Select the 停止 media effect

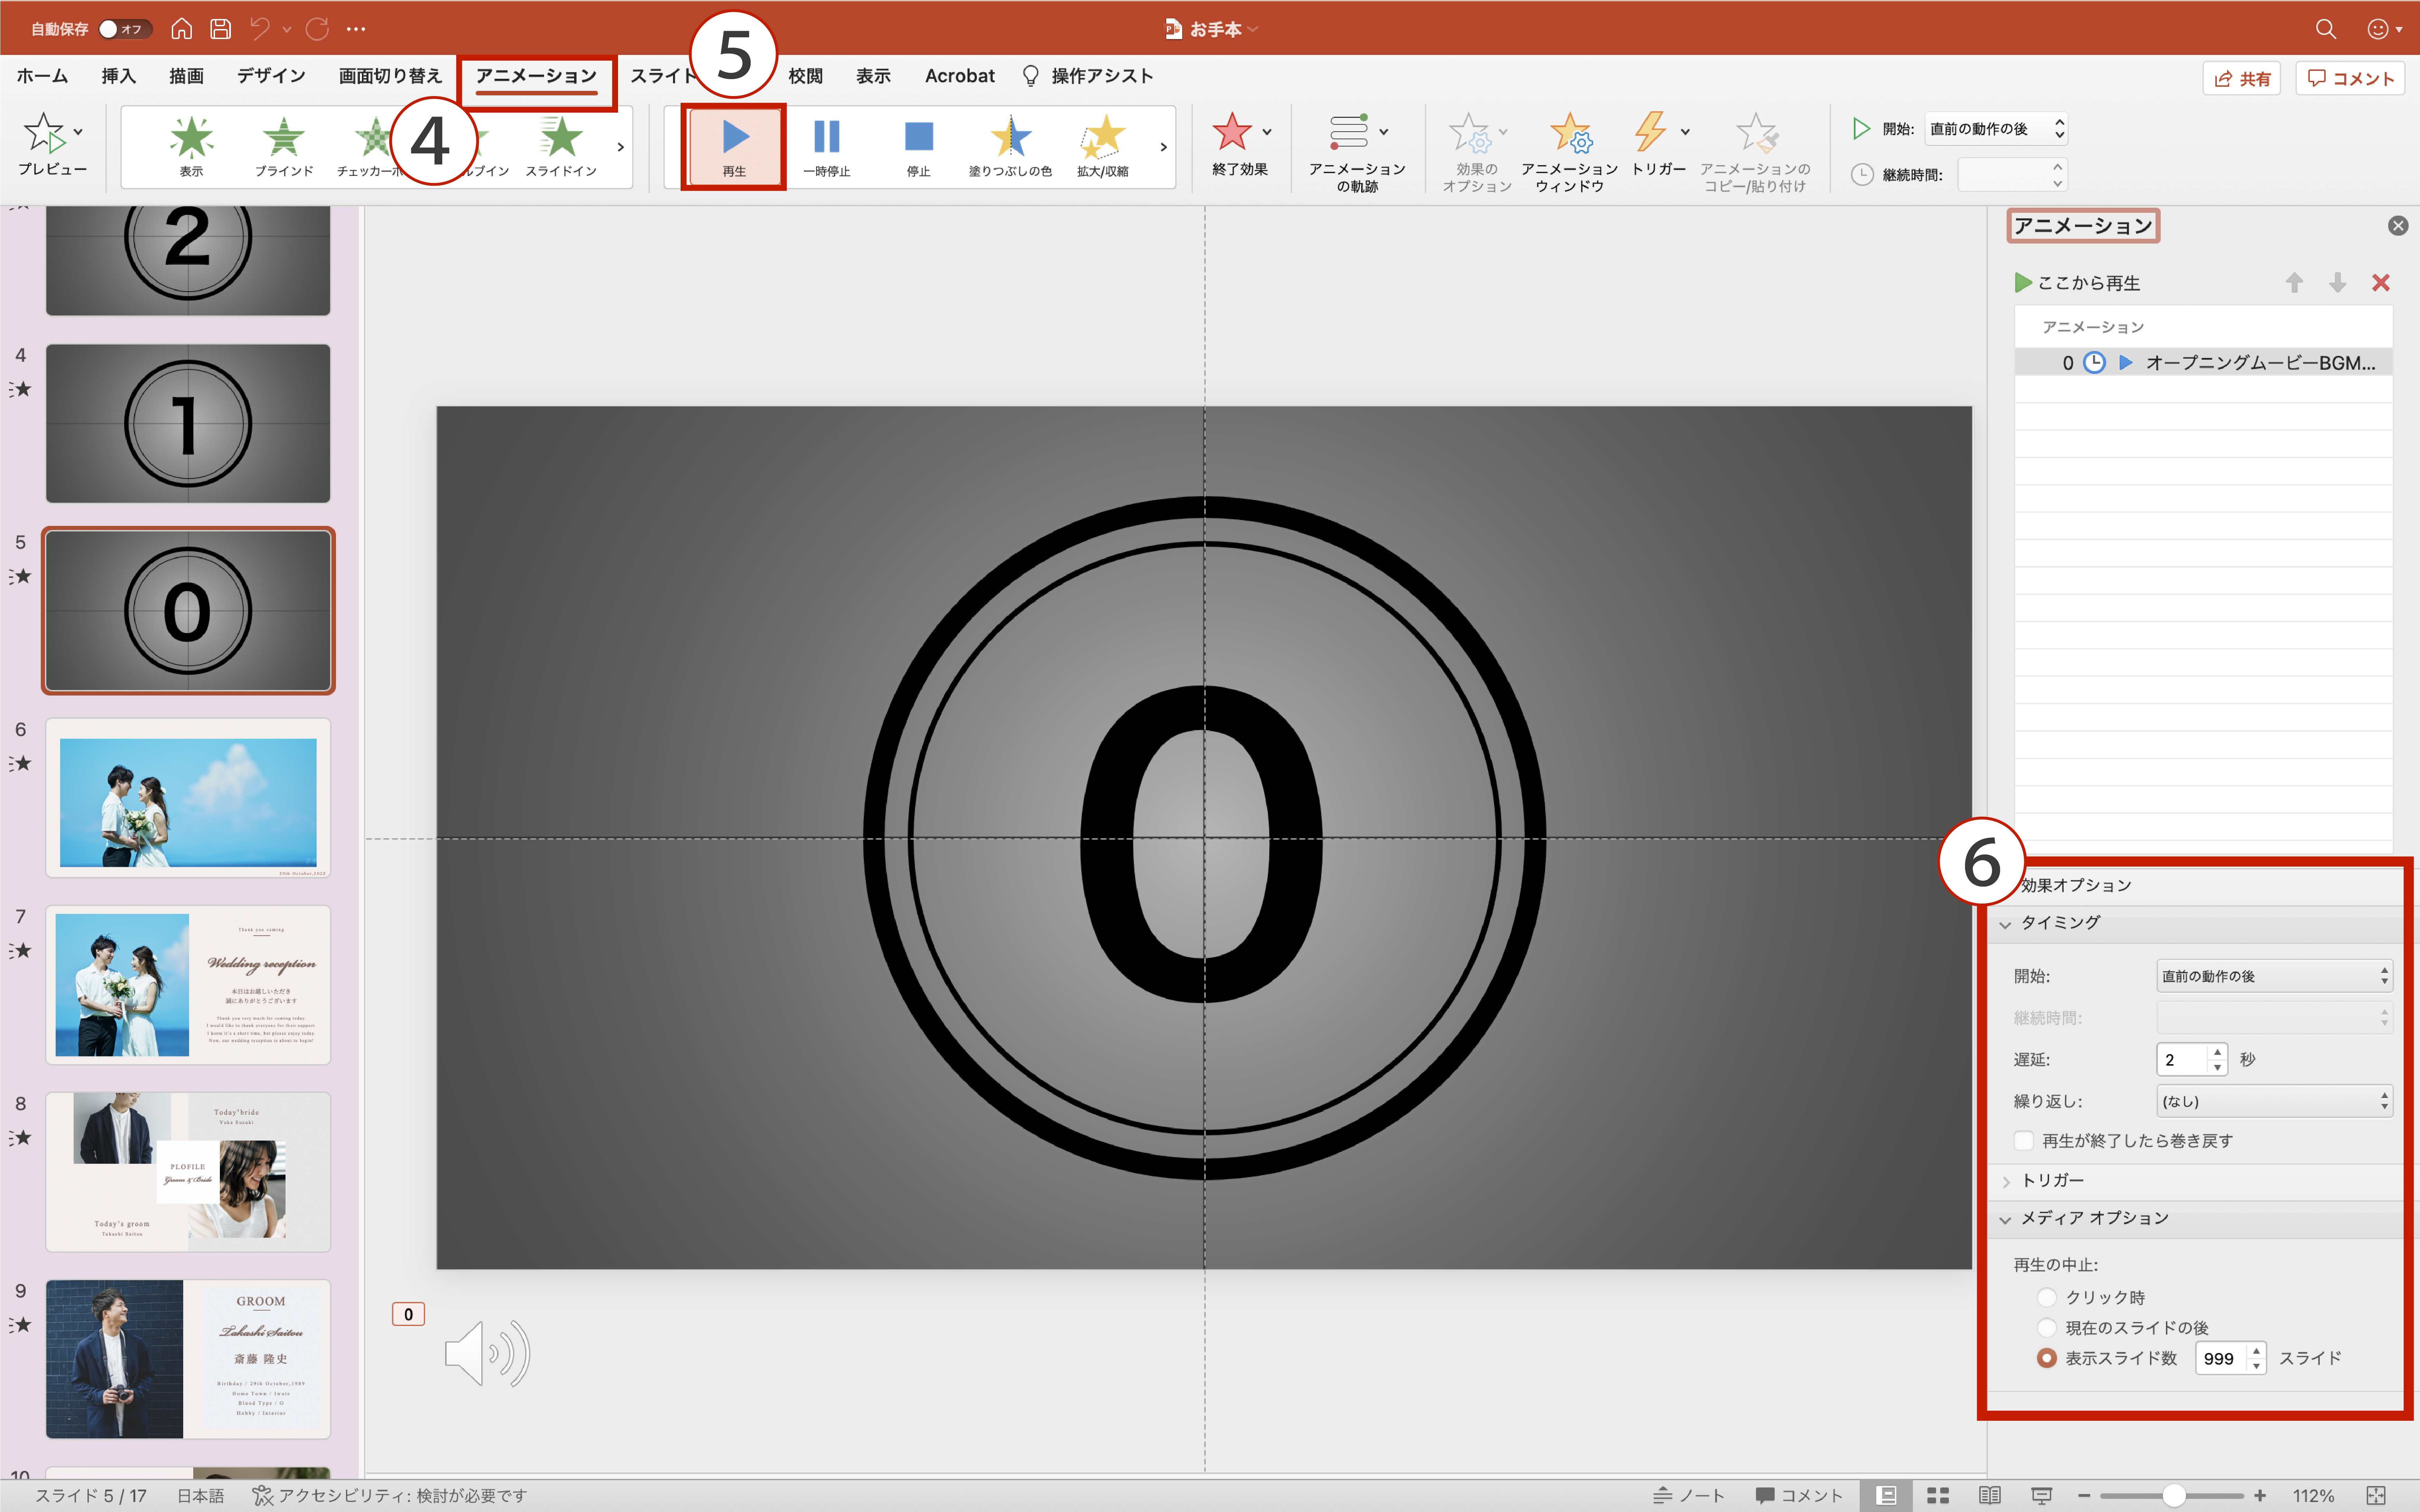click(x=918, y=147)
